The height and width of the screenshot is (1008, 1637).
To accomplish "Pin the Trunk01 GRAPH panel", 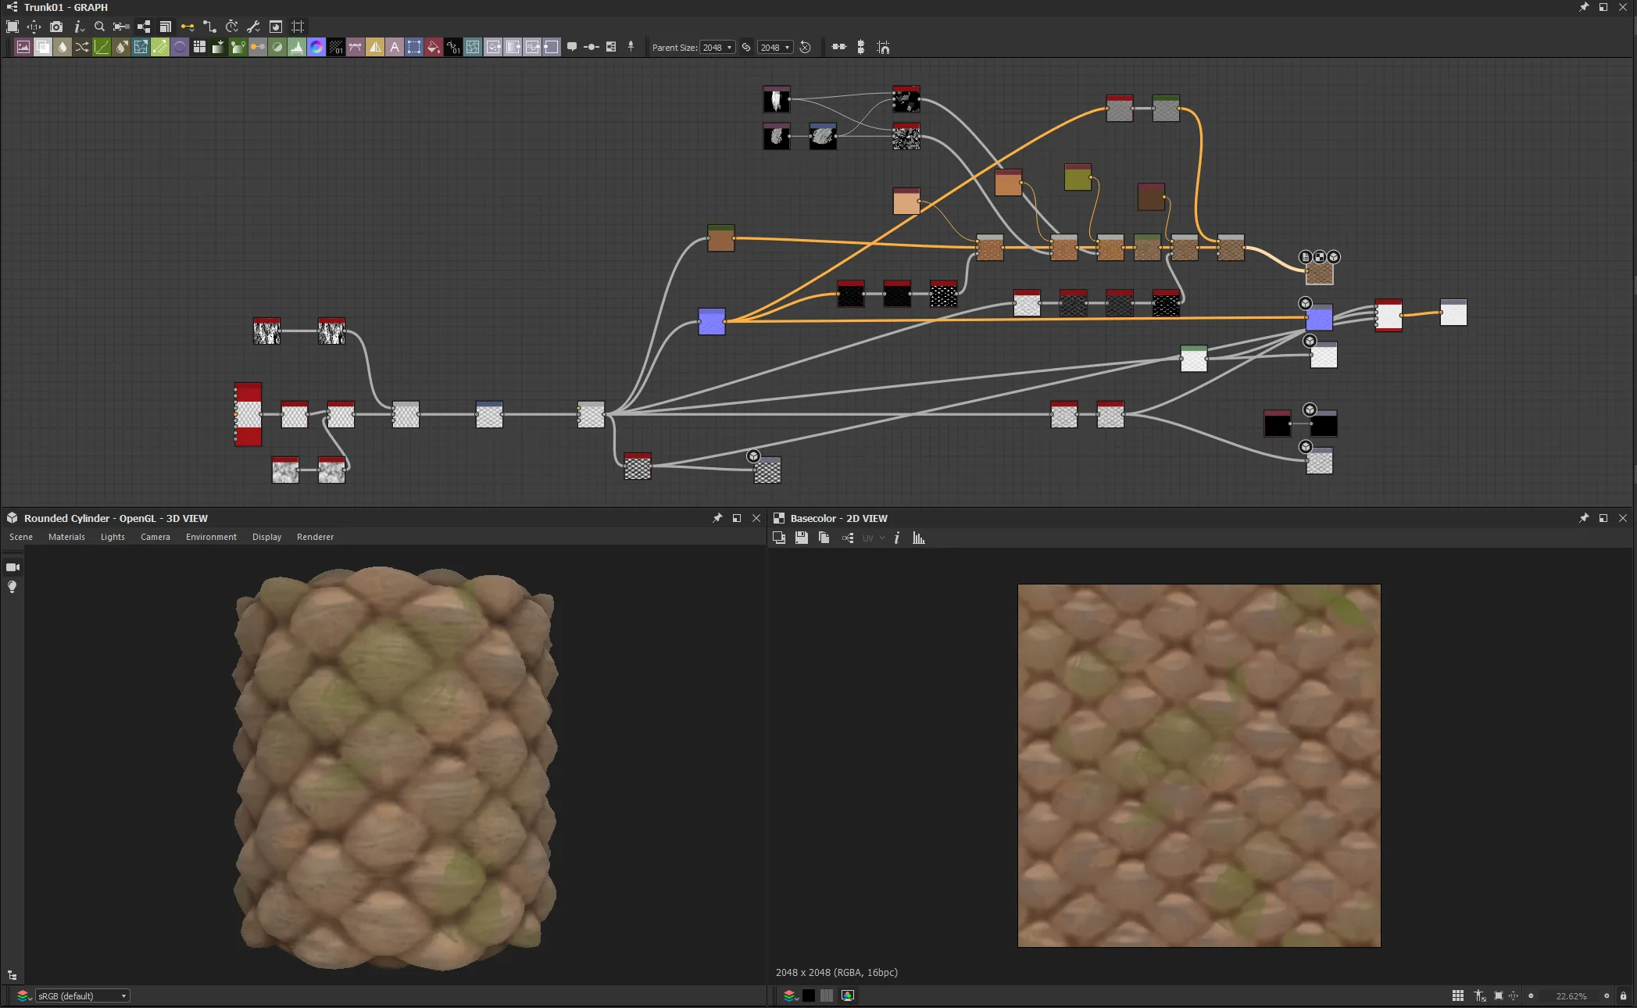I will (x=1584, y=7).
